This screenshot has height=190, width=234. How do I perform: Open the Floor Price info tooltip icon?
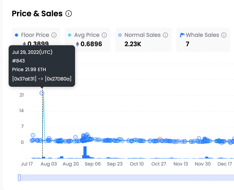(54, 35)
